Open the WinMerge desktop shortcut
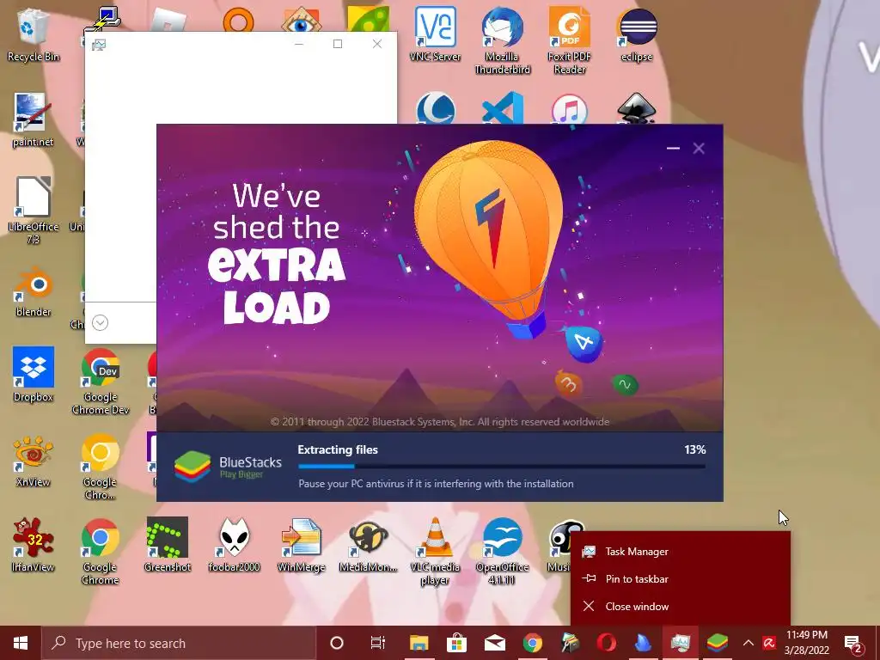Screen dimensions: 880x660 302,546
